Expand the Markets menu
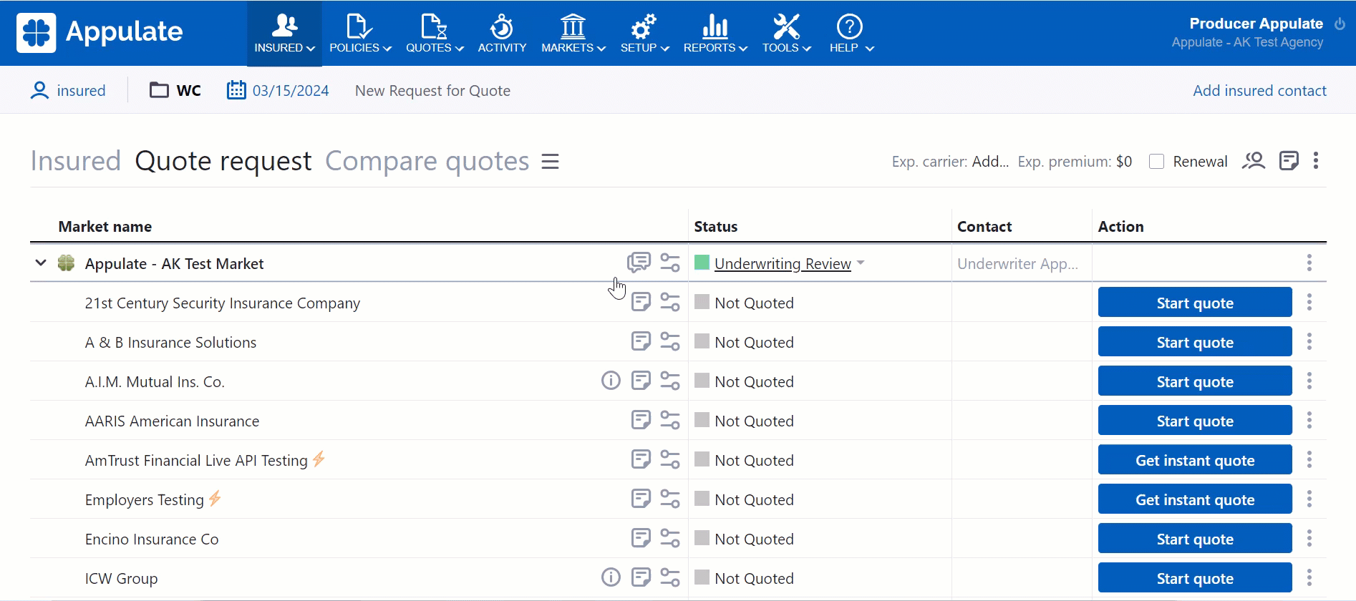 573,34
